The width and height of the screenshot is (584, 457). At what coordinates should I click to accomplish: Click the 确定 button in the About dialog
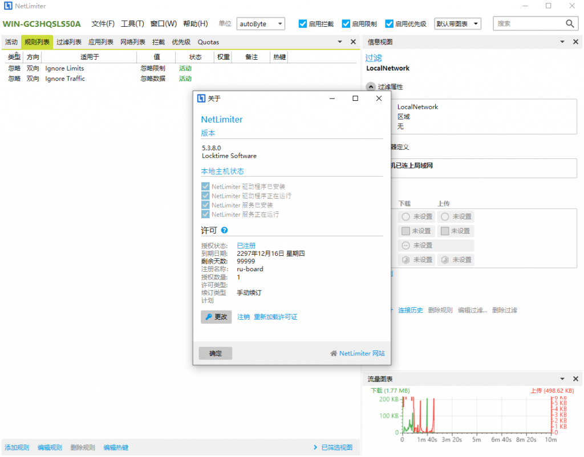coord(215,353)
